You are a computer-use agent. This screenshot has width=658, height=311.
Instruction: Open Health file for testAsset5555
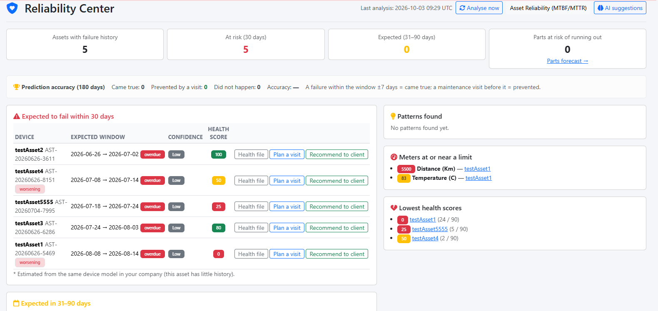click(251, 207)
